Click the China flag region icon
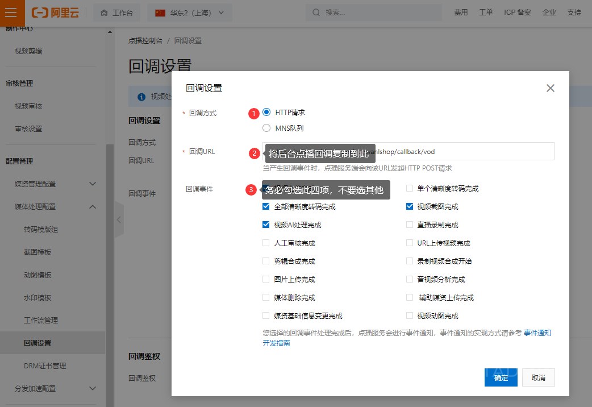Image resolution: width=592 pixels, height=407 pixels. 160,13
